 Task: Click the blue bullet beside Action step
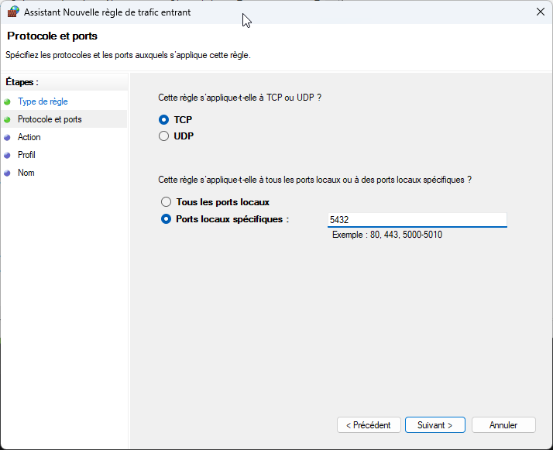(8, 137)
